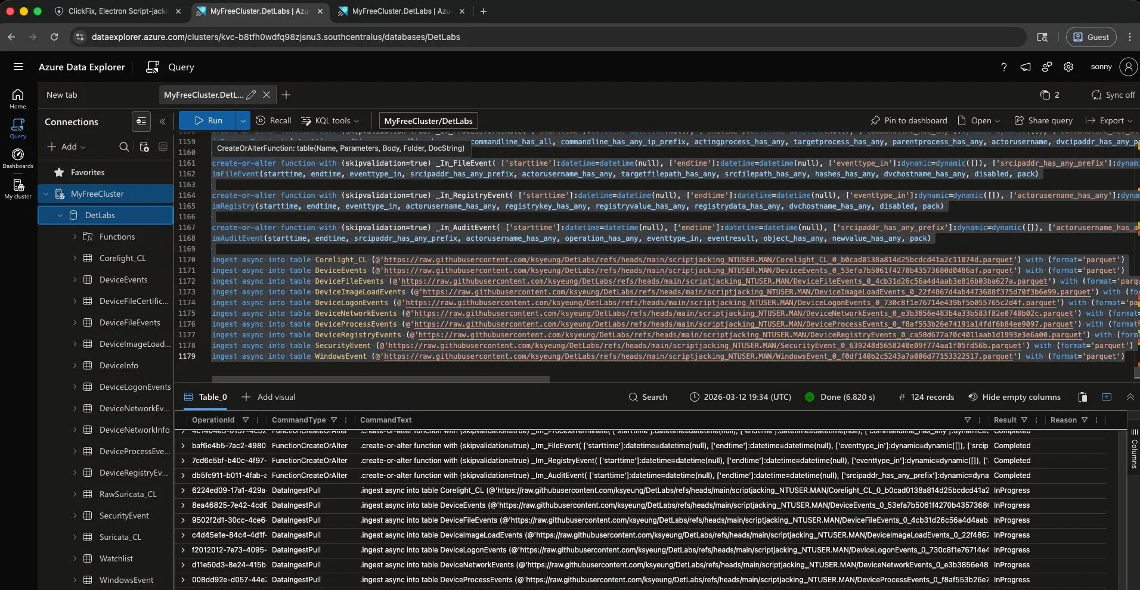Open Dashboards from the left sidebar

[x=18, y=159]
